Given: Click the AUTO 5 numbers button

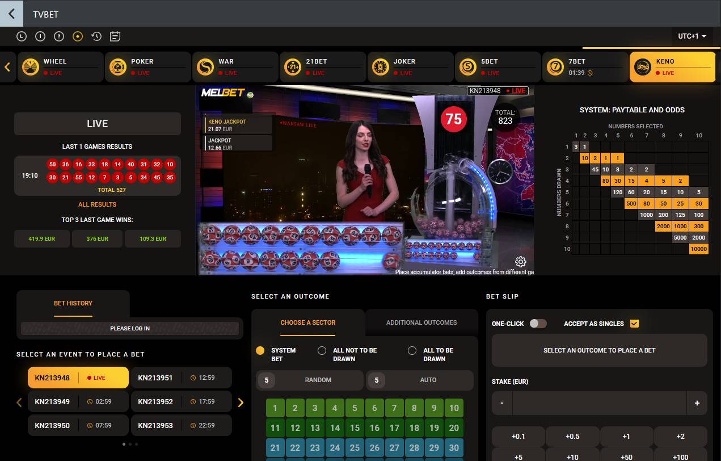Looking at the screenshot, I should click(420, 380).
